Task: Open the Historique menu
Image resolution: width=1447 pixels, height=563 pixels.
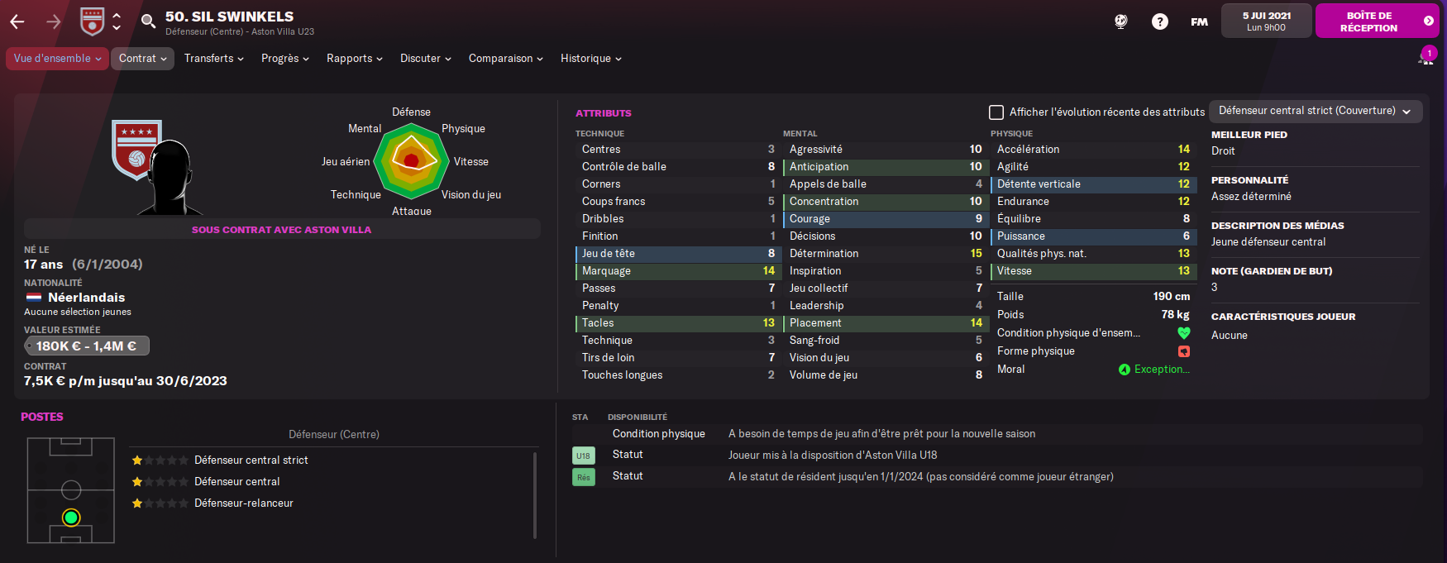Action: click(590, 59)
